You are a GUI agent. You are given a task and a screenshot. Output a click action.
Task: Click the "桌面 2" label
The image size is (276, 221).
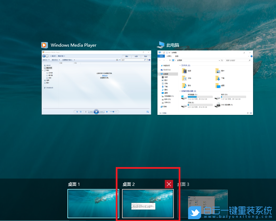(x=129, y=184)
